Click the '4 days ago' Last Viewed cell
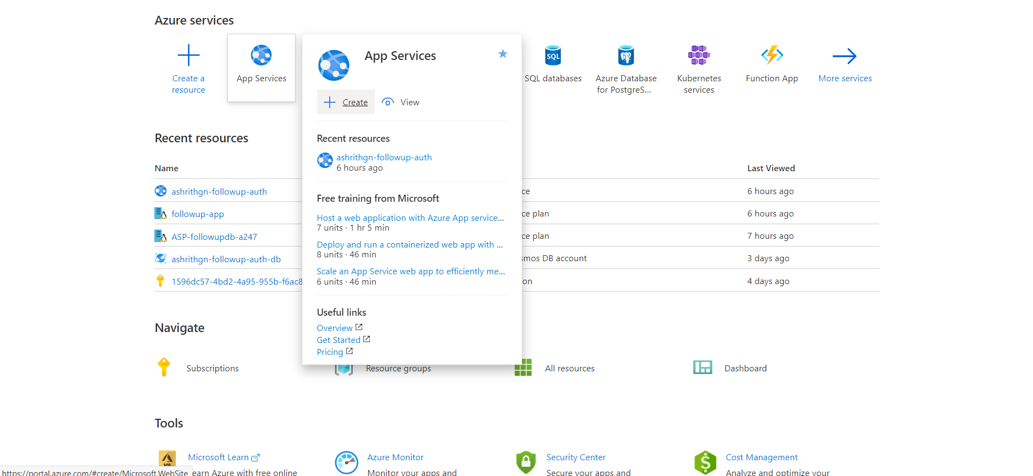 pos(768,281)
